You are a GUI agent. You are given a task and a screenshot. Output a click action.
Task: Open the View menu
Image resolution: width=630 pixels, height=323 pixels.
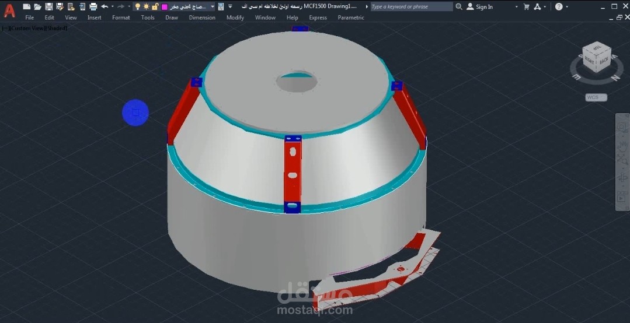(71, 17)
